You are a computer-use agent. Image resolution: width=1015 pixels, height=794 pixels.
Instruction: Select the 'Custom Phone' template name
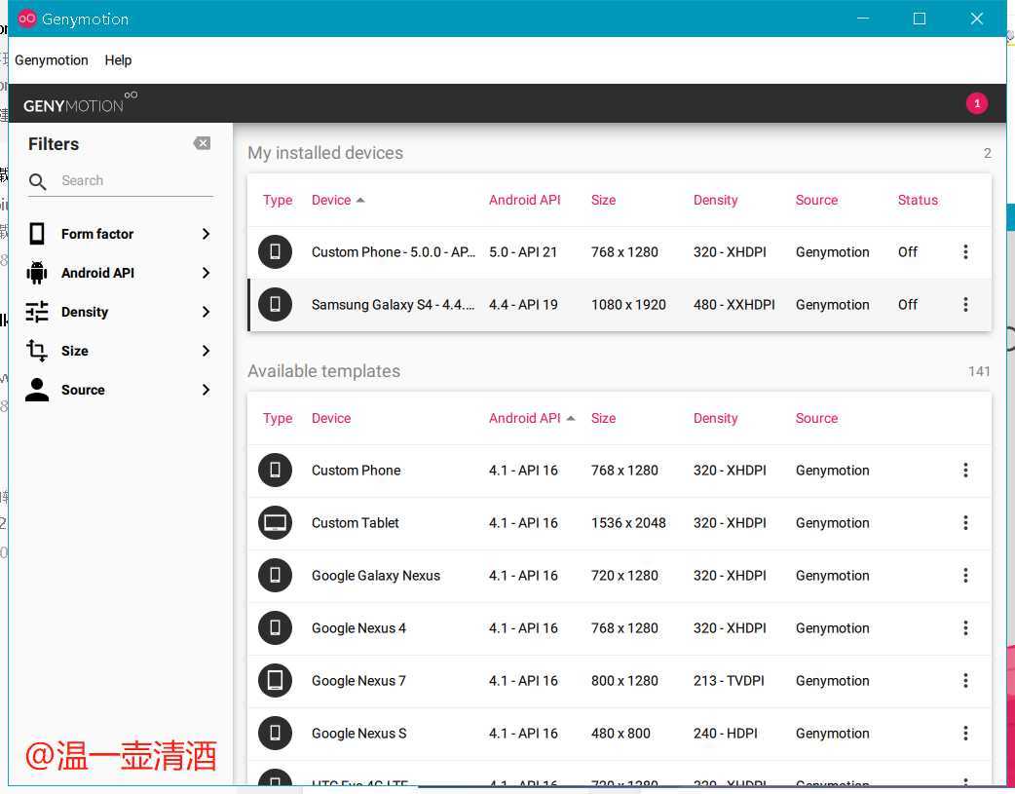point(356,470)
